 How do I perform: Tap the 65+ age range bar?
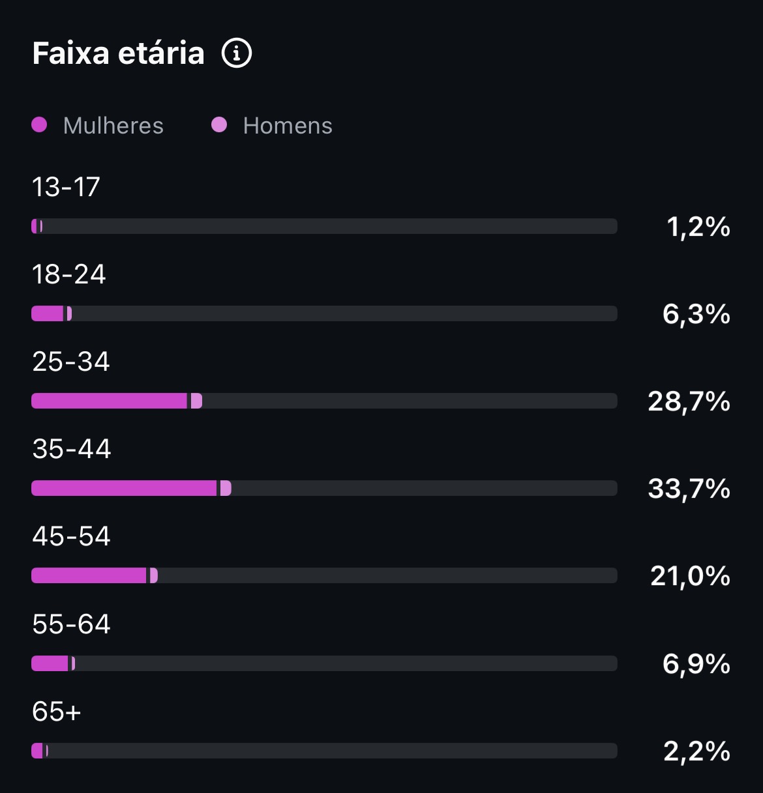click(x=324, y=751)
